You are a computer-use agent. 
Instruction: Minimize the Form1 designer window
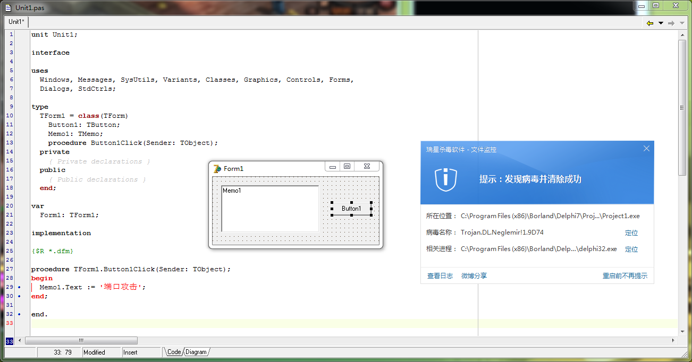pos(333,167)
